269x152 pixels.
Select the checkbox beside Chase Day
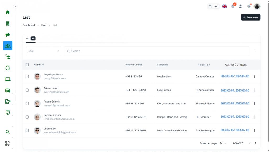point(27,130)
